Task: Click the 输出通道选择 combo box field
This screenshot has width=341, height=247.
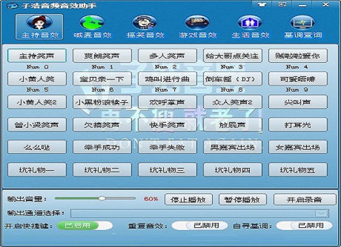Action: 200,213
